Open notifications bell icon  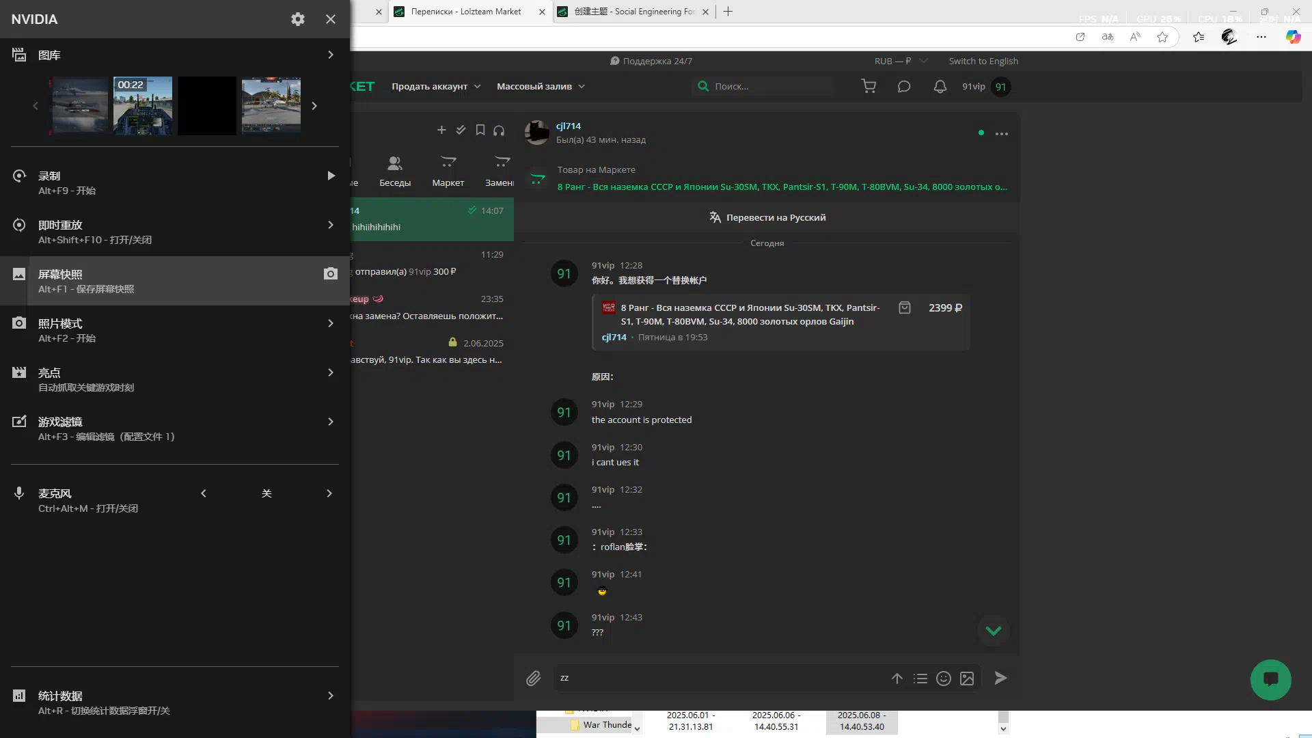(x=940, y=86)
